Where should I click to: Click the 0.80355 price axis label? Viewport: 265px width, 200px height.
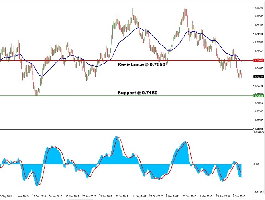click(x=259, y=16)
